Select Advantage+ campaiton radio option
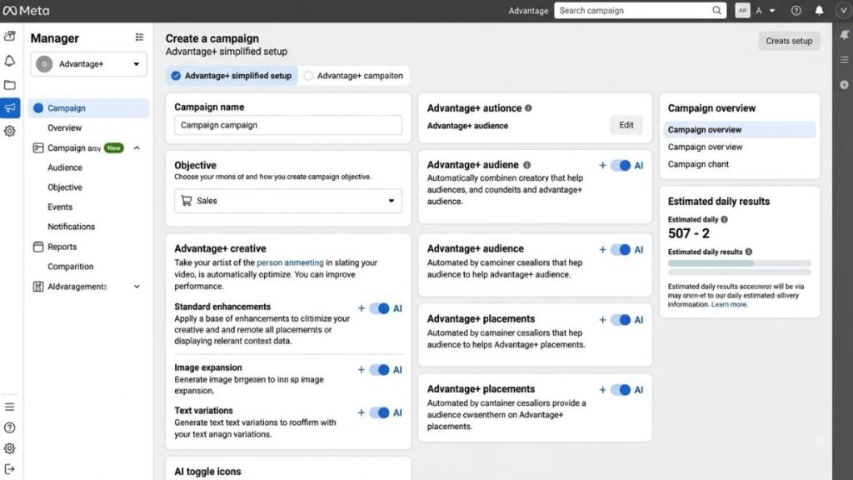The height and width of the screenshot is (480, 853). pyautogui.click(x=353, y=76)
